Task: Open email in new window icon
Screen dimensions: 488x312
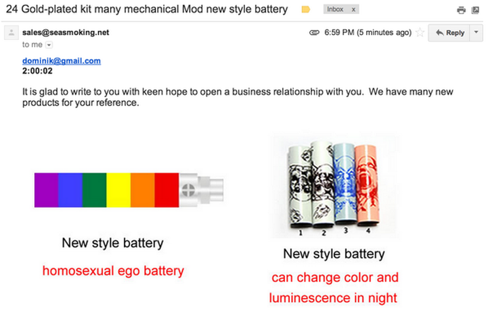Action: pyautogui.click(x=476, y=10)
